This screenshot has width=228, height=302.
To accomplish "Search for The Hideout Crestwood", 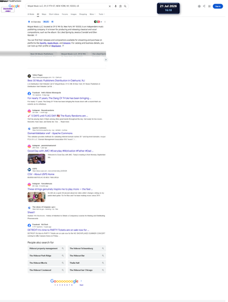I will [46, 270].
